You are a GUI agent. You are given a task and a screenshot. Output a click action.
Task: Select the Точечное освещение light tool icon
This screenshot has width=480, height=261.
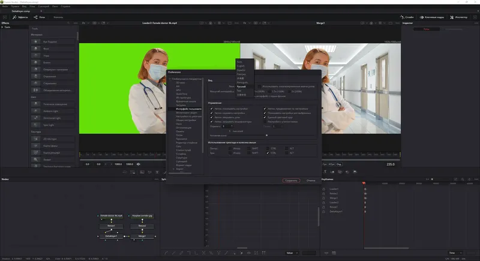(36, 104)
